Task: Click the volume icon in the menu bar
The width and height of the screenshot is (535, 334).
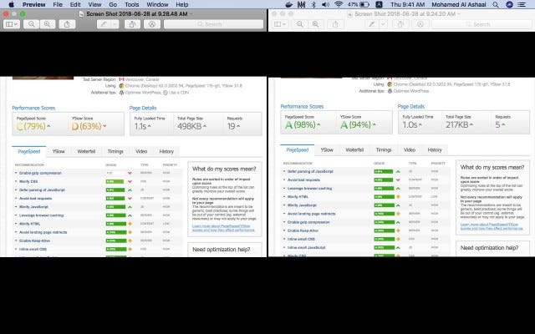Action: 325,4
